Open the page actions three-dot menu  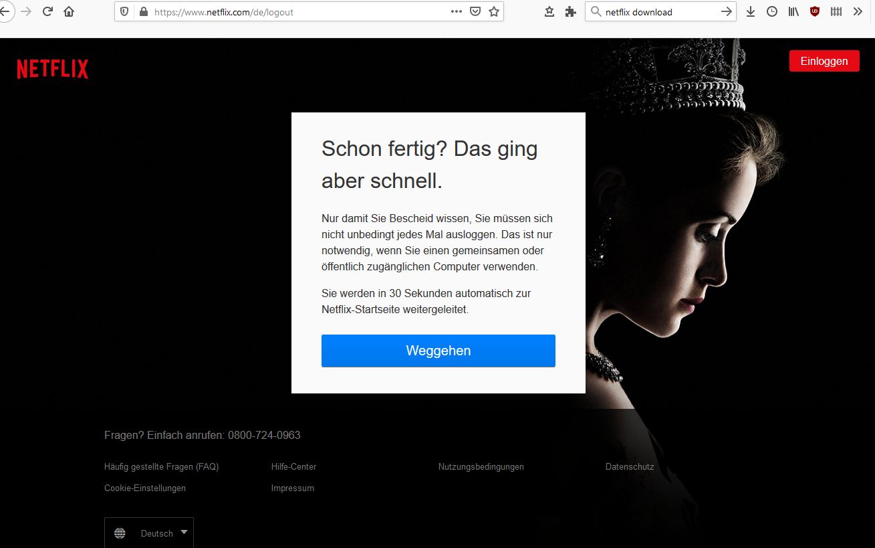(x=457, y=11)
